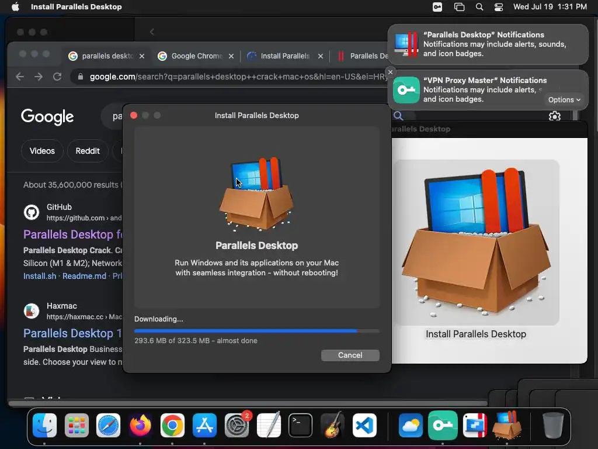The height and width of the screenshot is (449, 598).
Task: Reload the Chrome page
Action: (57, 77)
